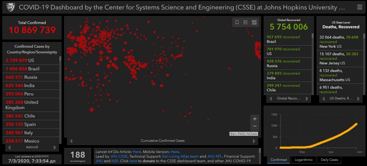
Task: Click the Johns Hopkins shield logo
Action: pos(11,7)
